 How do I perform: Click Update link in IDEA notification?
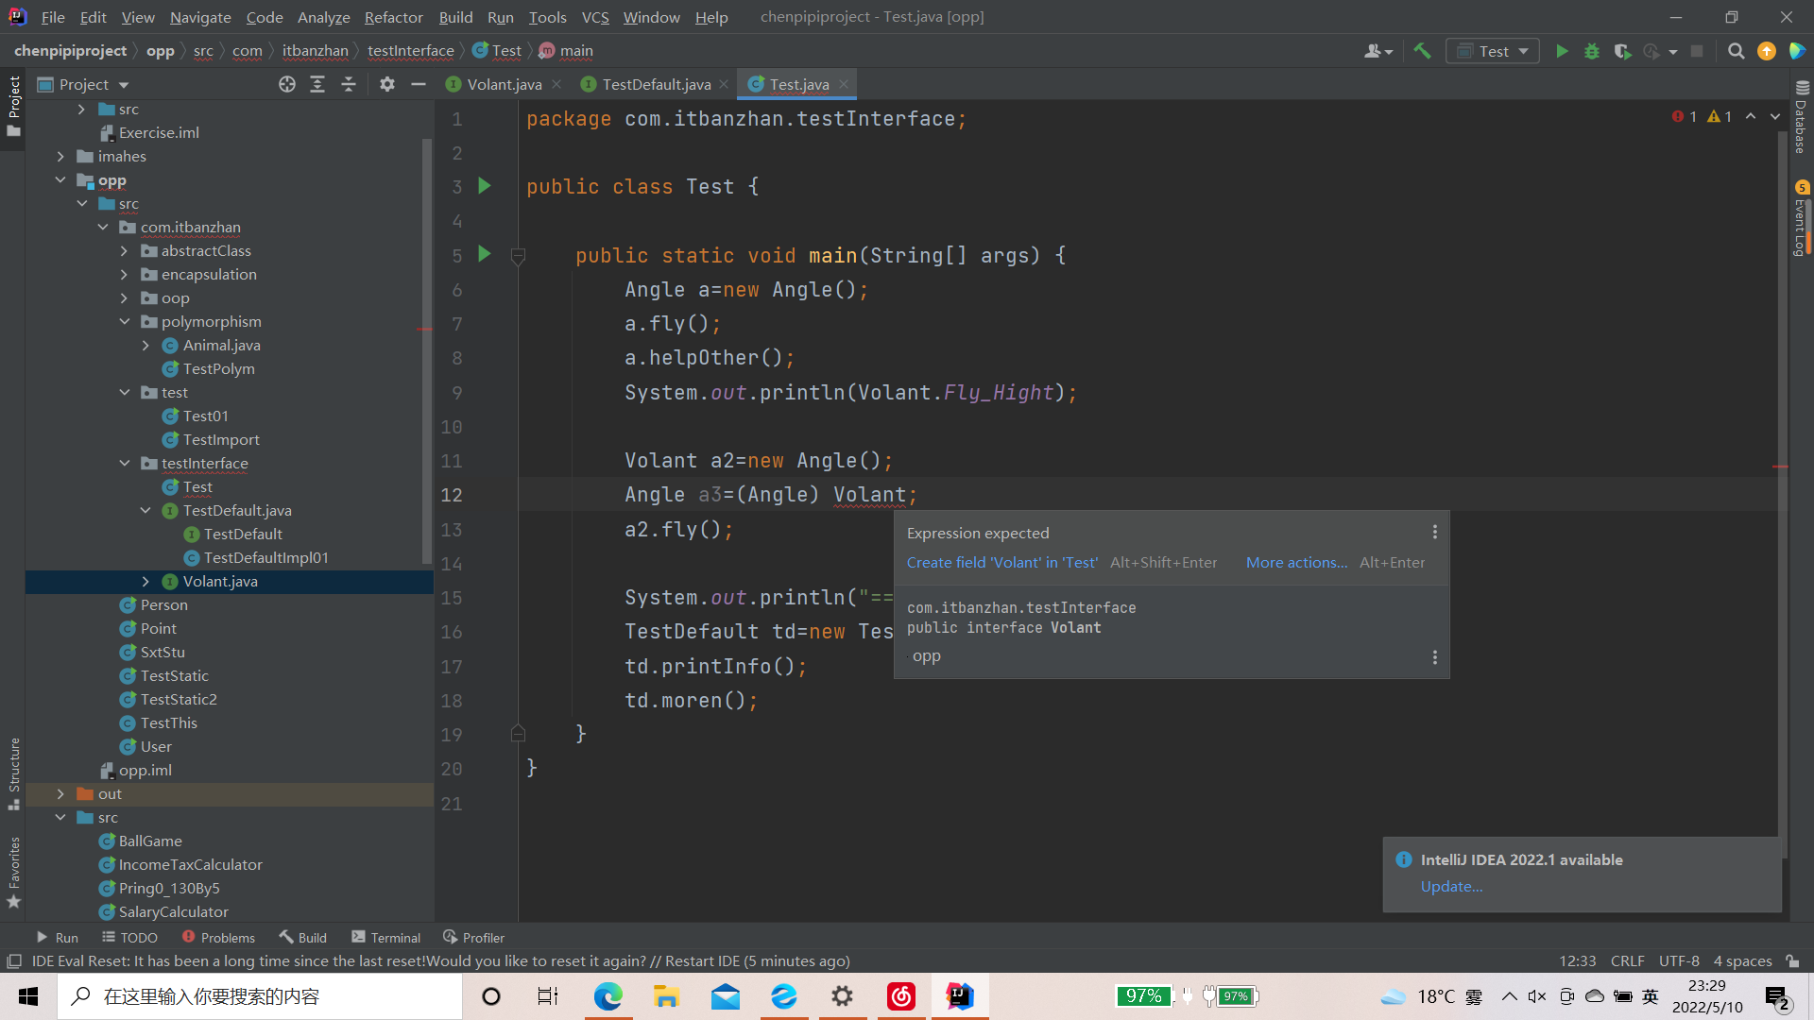pyautogui.click(x=1451, y=886)
